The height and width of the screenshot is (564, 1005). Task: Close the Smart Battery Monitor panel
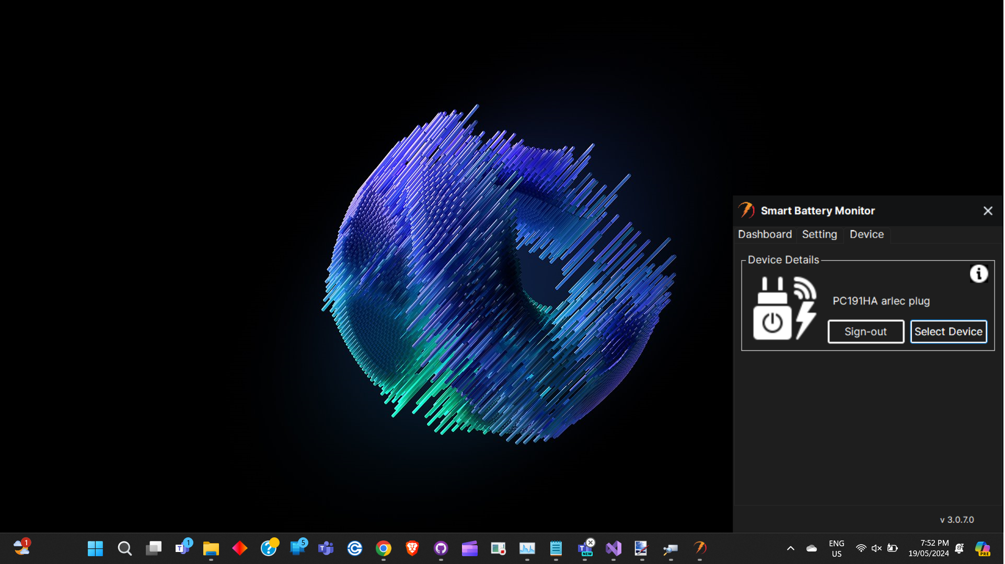(x=987, y=211)
